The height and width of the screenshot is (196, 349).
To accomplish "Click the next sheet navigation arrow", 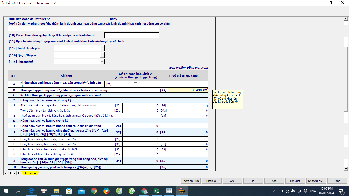I will pos(15,173).
